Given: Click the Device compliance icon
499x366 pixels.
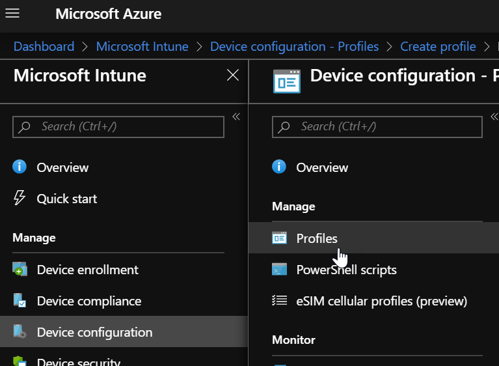Looking at the screenshot, I should (x=20, y=301).
